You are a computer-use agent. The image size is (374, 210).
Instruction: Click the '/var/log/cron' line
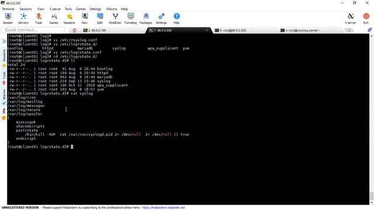click(22, 97)
